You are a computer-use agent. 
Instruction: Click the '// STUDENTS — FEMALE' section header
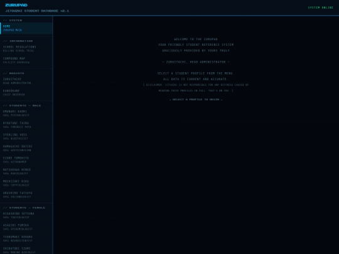(x=24, y=208)
